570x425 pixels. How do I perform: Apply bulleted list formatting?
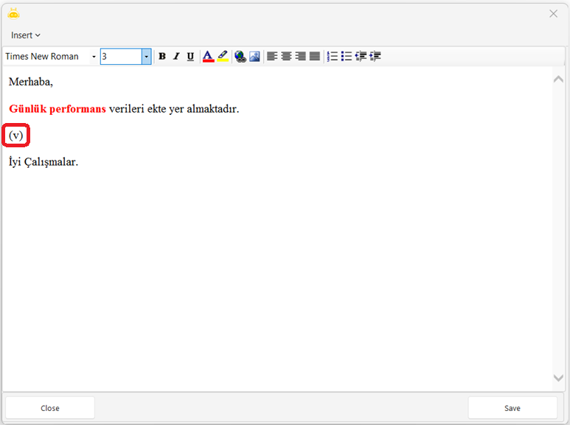[346, 57]
